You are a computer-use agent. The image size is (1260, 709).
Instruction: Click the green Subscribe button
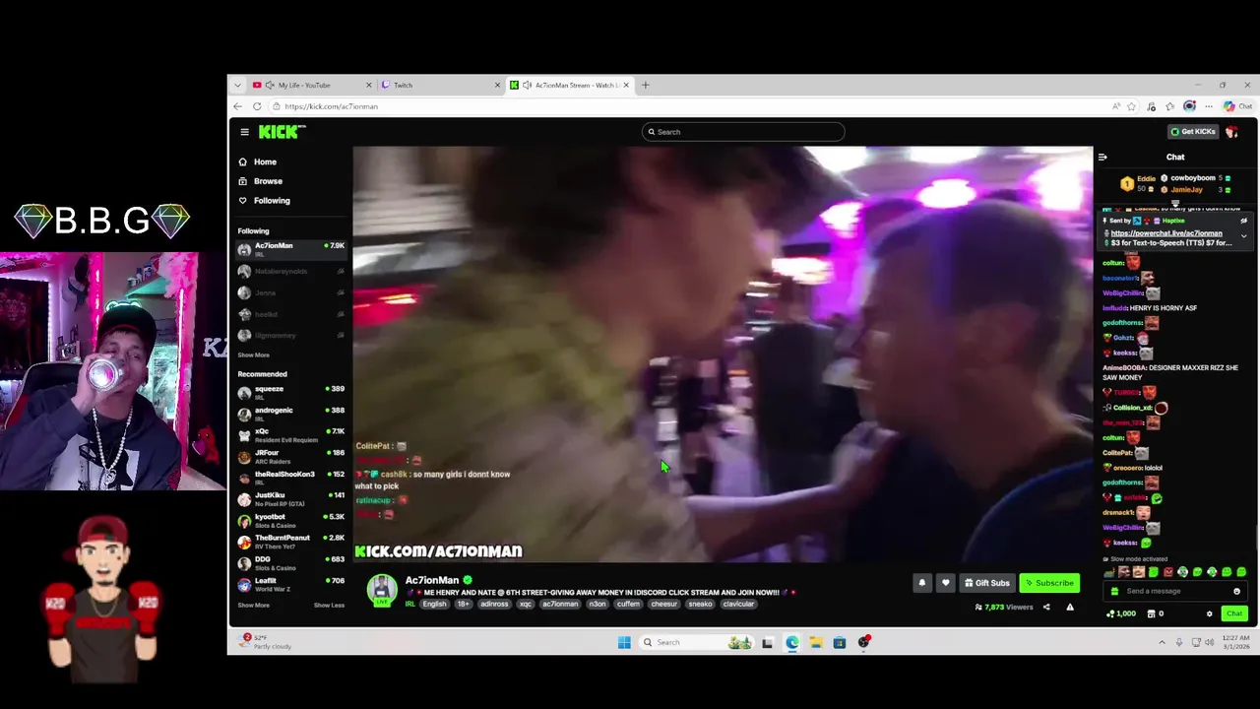tap(1049, 583)
